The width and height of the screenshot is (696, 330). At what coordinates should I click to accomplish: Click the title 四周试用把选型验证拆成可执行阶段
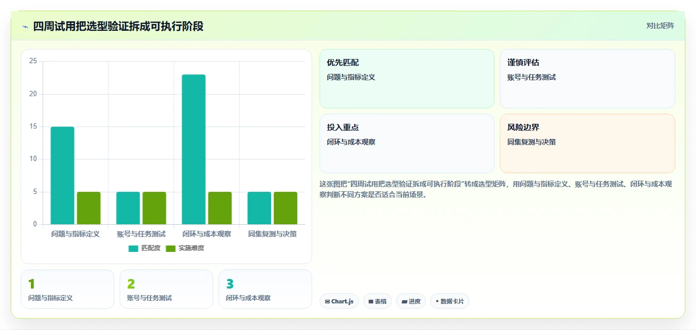pos(118,26)
